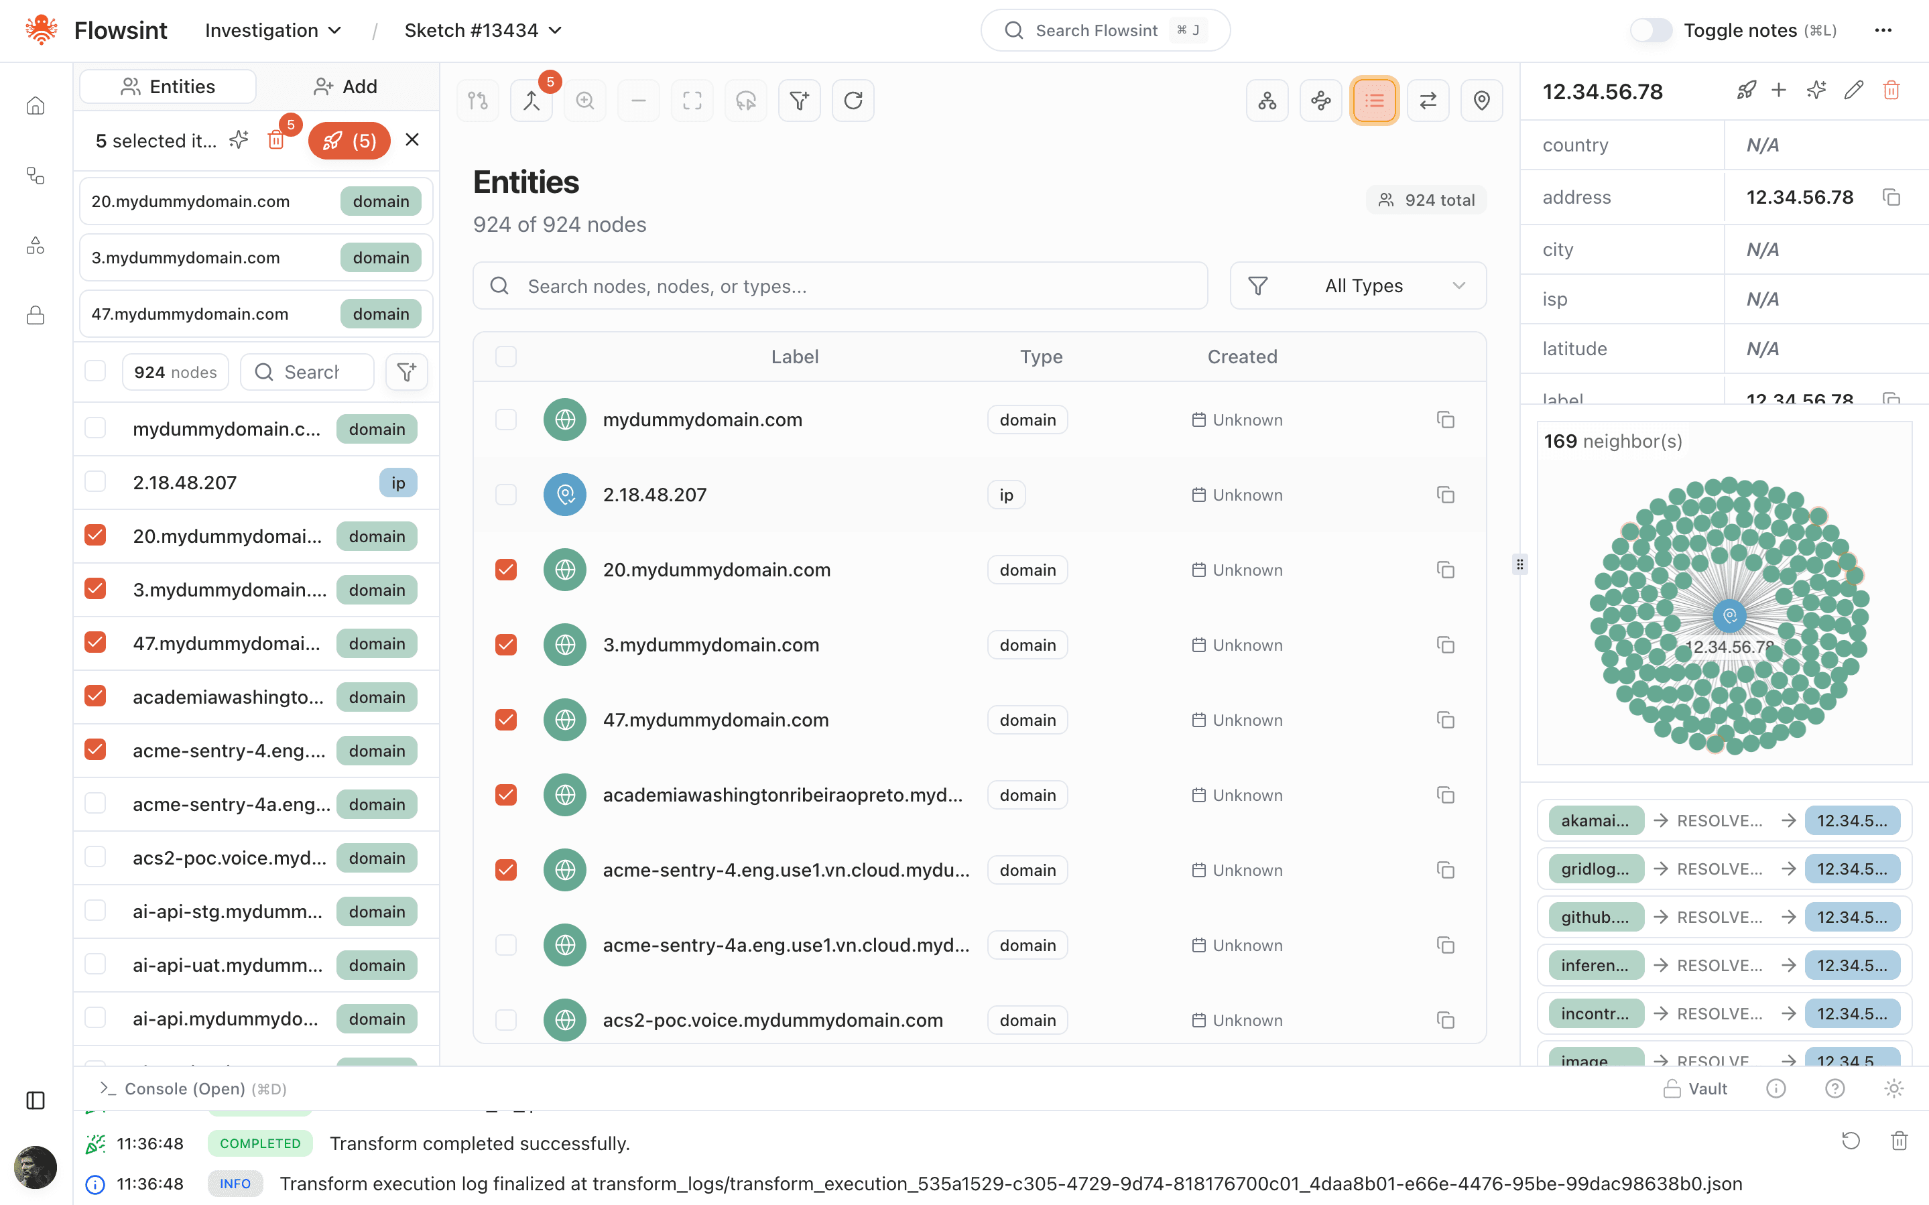
Task: Uncheck 20.mydummydomain.com in the Entities table
Action: click(506, 570)
